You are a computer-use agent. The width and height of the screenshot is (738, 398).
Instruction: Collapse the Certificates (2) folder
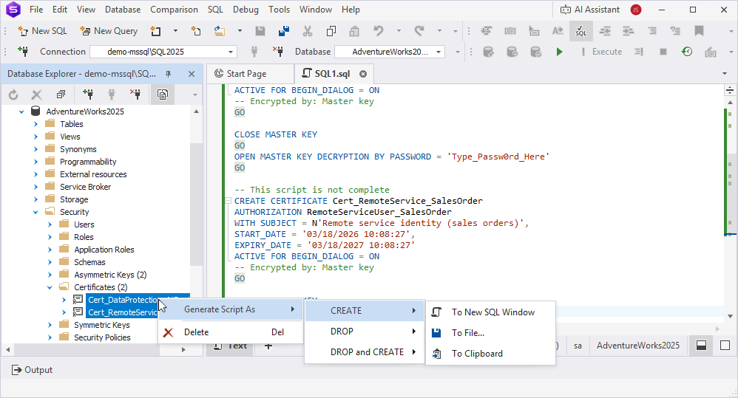[x=50, y=287]
